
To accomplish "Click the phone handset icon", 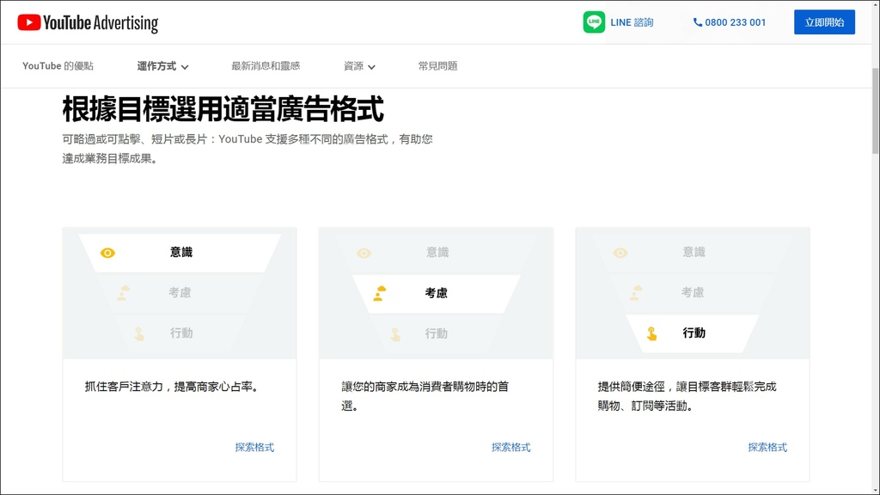I will tap(698, 22).
